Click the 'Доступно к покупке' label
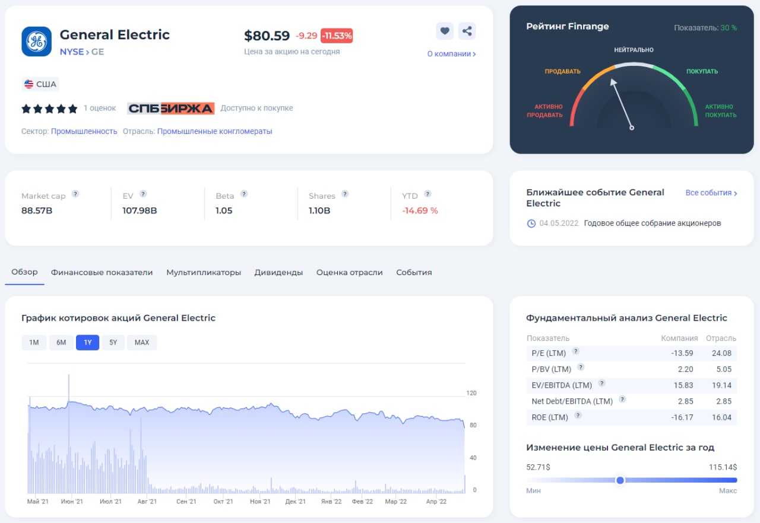Image resolution: width=760 pixels, height=523 pixels. click(256, 108)
